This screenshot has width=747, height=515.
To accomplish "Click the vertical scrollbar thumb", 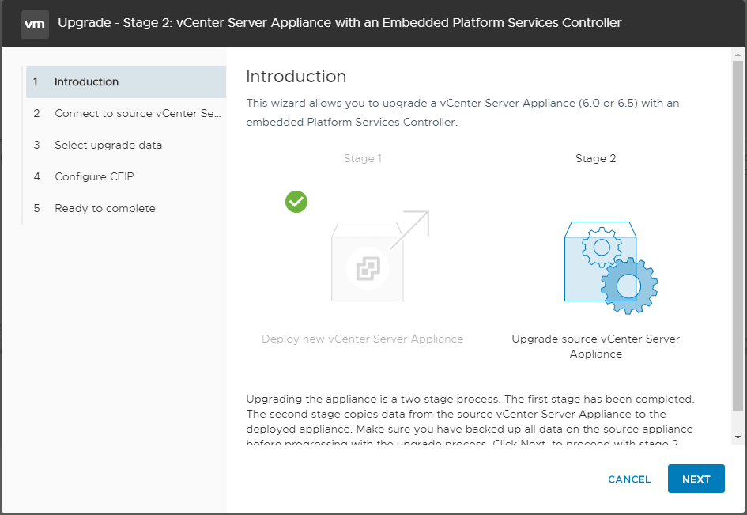I will pos(738,236).
